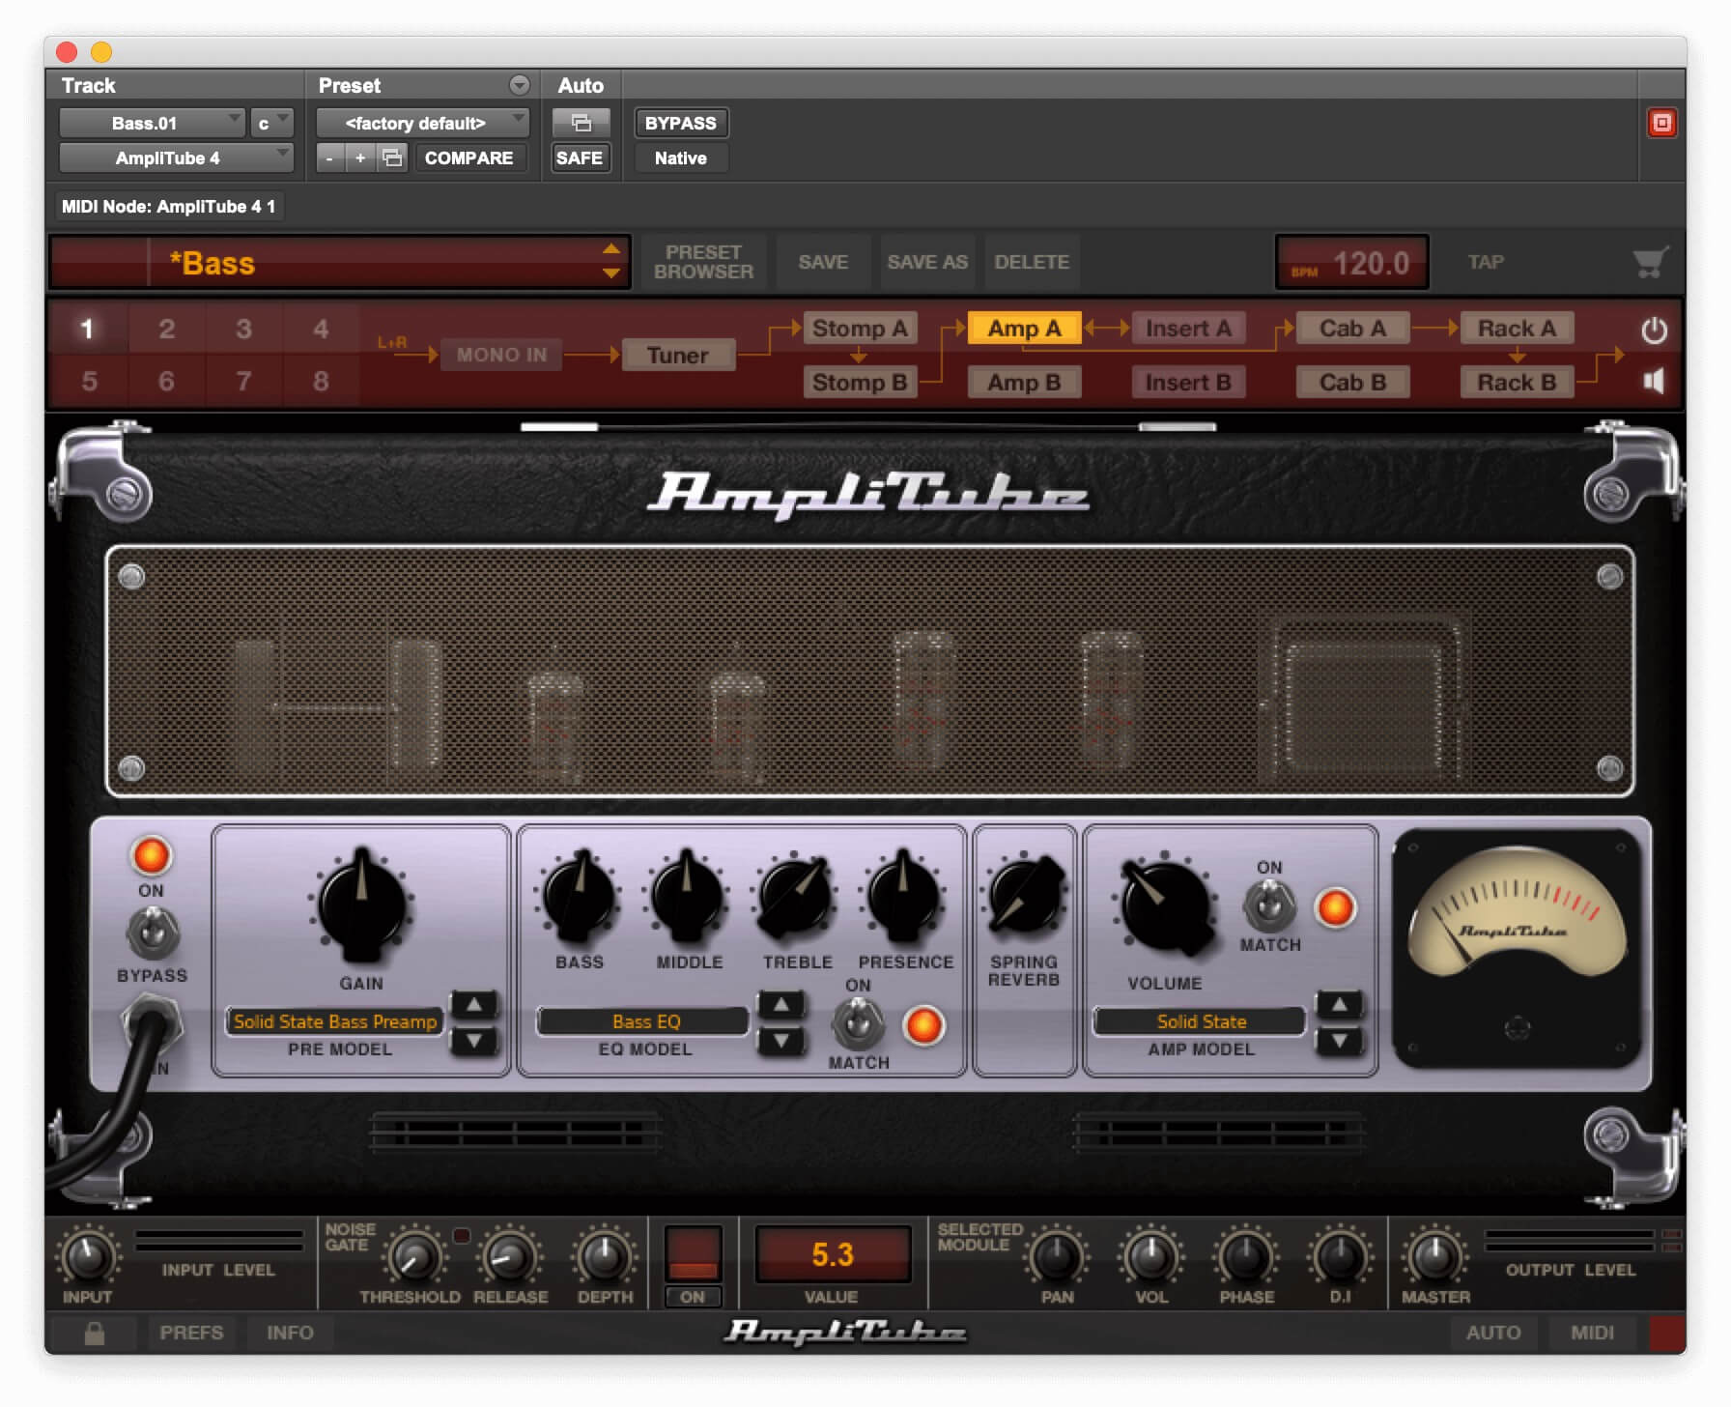
Task: Click the preset minus button
Action: pyautogui.click(x=330, y=158)
